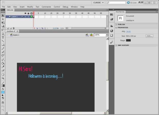Image resolution: width=159 pixels, height=115 pixels.
Task: Click the Stroke color swatch in Tools
Action: click(3, 86)
